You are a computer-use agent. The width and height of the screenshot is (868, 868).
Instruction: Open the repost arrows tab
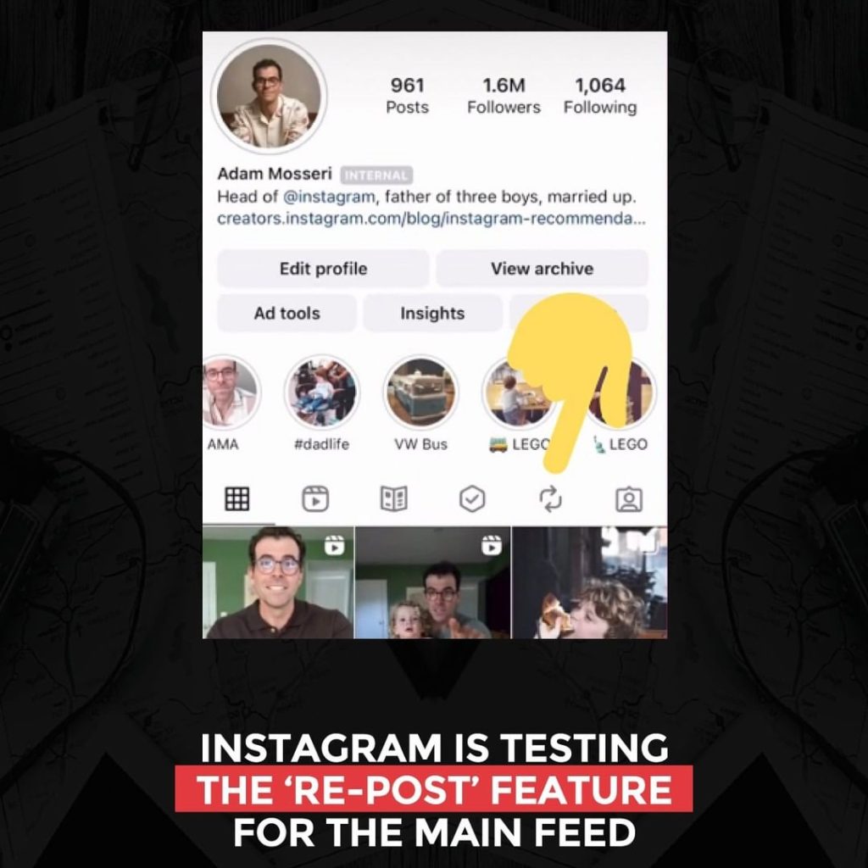point(551,498)
